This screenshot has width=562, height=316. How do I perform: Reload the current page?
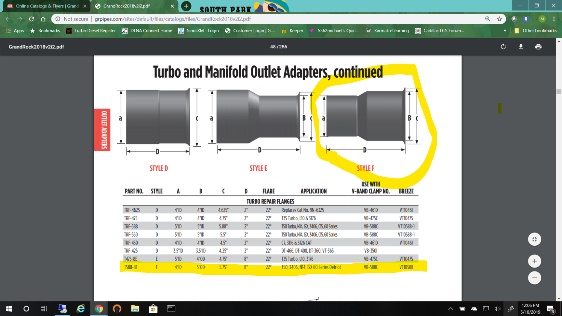pyautogui.click(x=32, y=19)
